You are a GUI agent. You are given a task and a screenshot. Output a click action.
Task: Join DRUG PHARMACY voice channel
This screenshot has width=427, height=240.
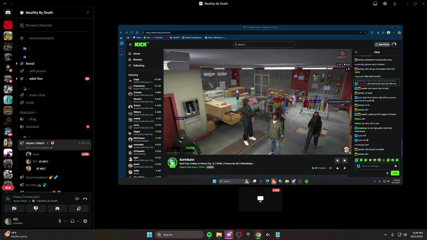click(55, 177)
